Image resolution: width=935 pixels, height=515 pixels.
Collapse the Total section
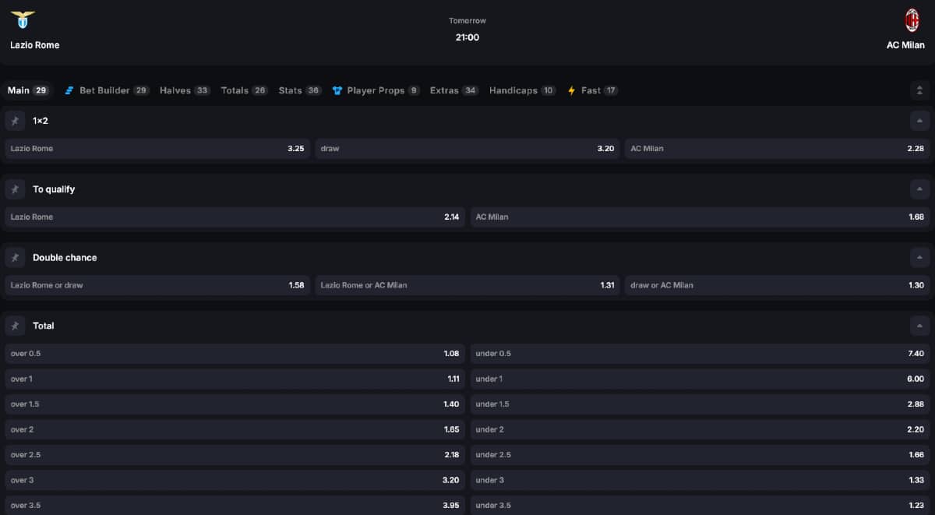point(920,325)
